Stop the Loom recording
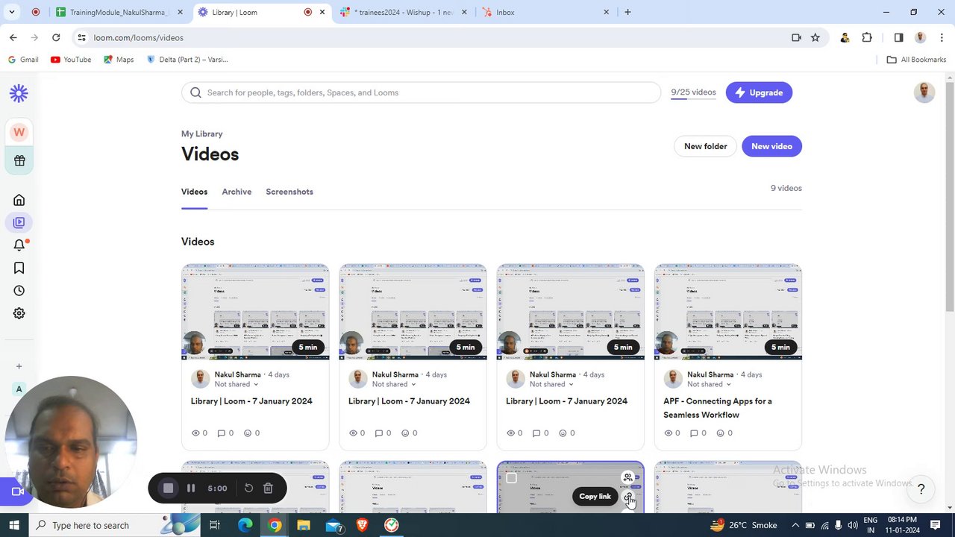This screenshot has height=537, width=955. pyautogui.click(x=169, y=489)
